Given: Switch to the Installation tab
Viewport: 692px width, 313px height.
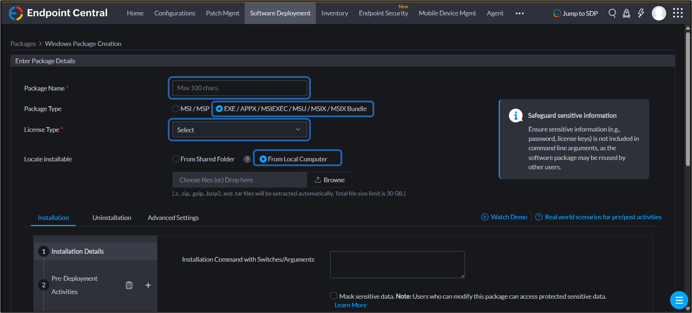Looking at the screenshot, I should (53, 218).
